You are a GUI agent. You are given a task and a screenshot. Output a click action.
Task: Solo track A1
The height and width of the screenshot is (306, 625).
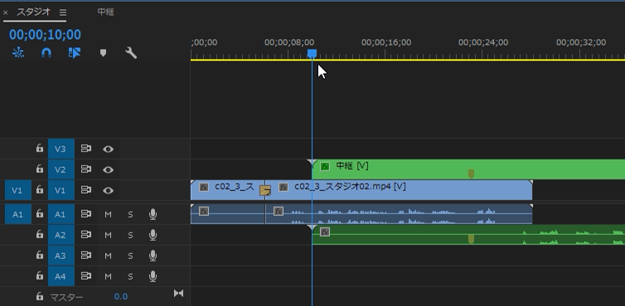click(130, 214)
